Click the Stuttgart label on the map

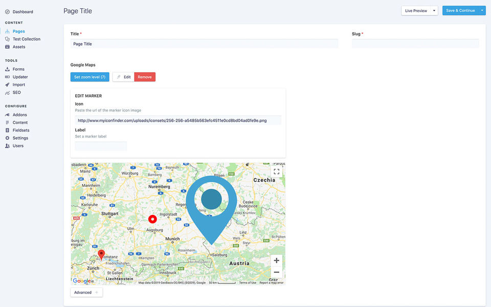pyautogui.click(x=110, y=214)
